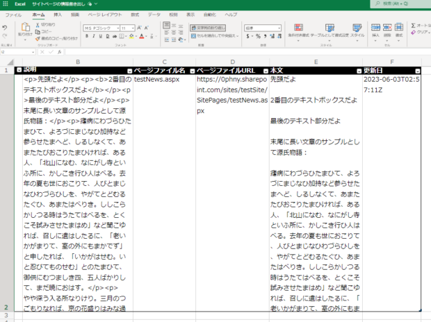The width and height of the screenshot is (431, 322).
Task: Click the Insert cells (挿入) icon
Action: click(375, 27)
